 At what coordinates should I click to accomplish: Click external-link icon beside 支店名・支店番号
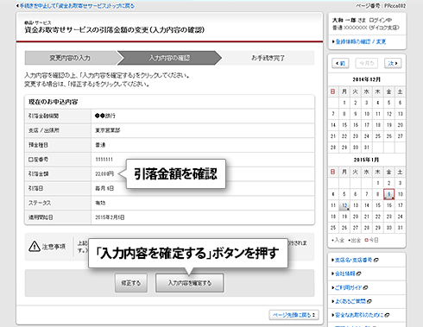pyautogui.click(x=376, y=261)
